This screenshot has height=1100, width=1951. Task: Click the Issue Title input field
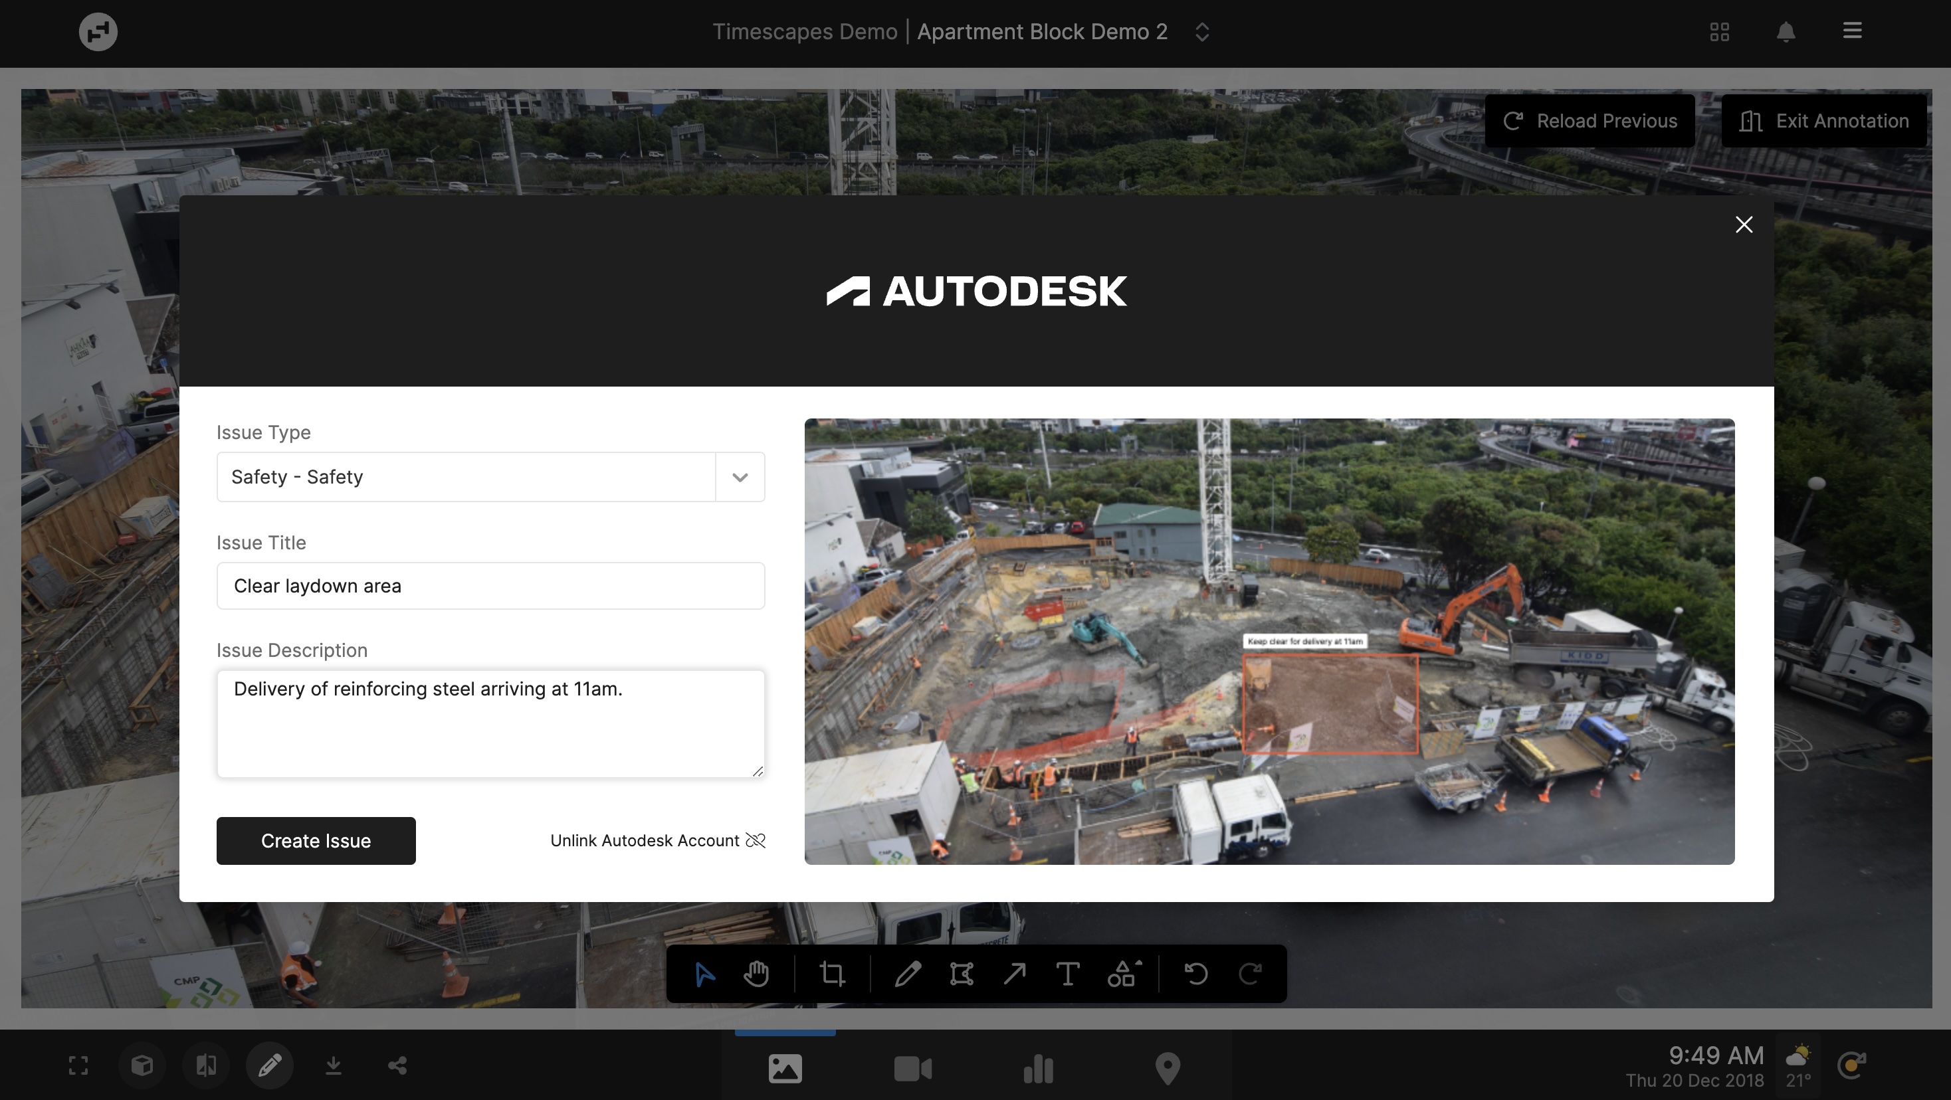tap(490, 586)
